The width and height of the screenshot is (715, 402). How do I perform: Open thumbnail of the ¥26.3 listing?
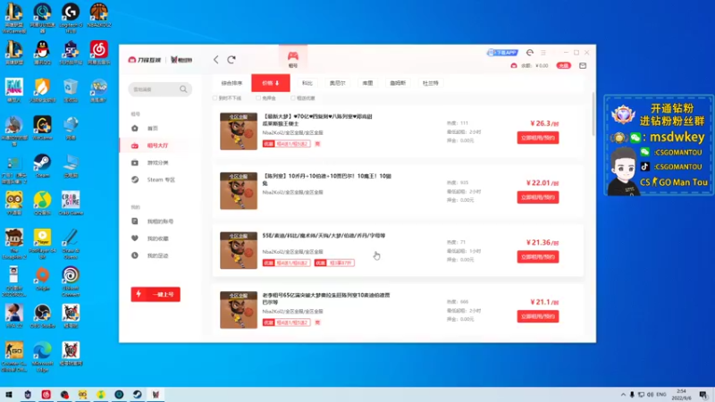click(x=239, y=131)
